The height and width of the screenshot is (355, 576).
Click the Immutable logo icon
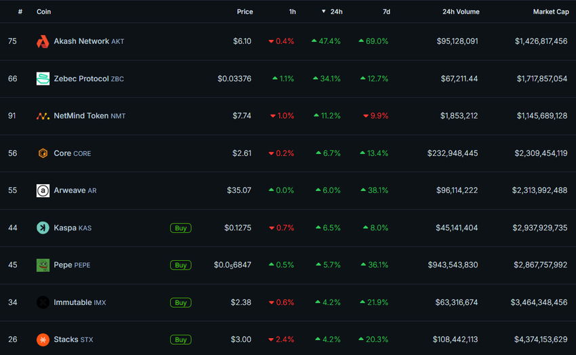coord(43,302)
